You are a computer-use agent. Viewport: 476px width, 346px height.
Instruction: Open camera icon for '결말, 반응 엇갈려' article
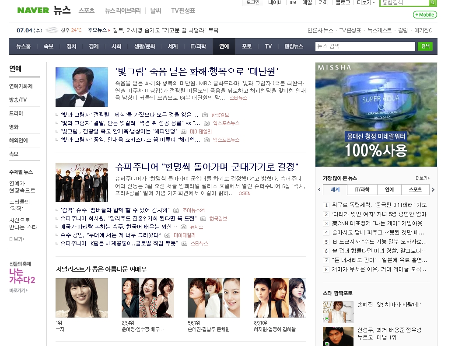click(207, 123)
